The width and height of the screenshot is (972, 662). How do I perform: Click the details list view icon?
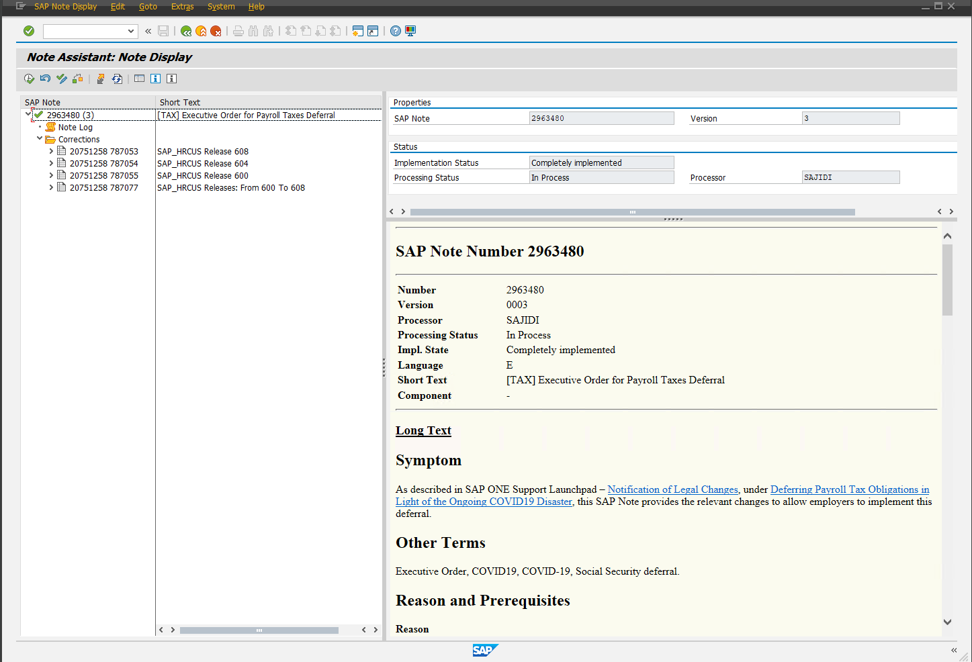(139, 79)
